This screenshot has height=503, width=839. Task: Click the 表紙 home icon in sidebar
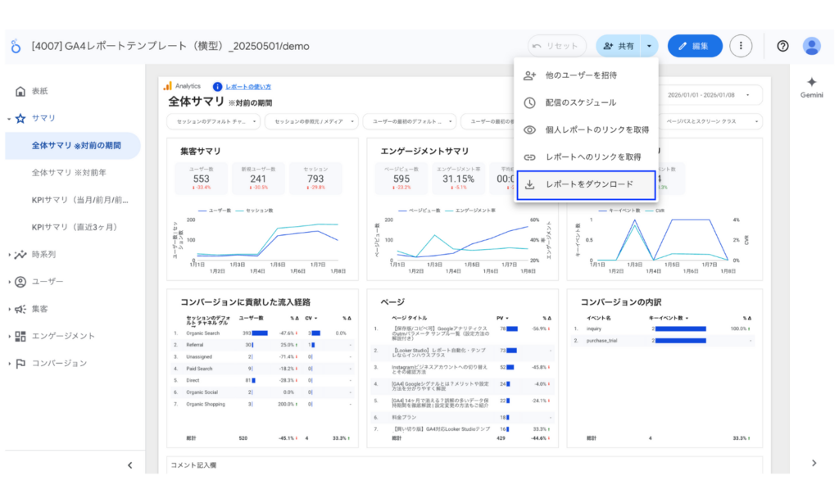(20, 91)
